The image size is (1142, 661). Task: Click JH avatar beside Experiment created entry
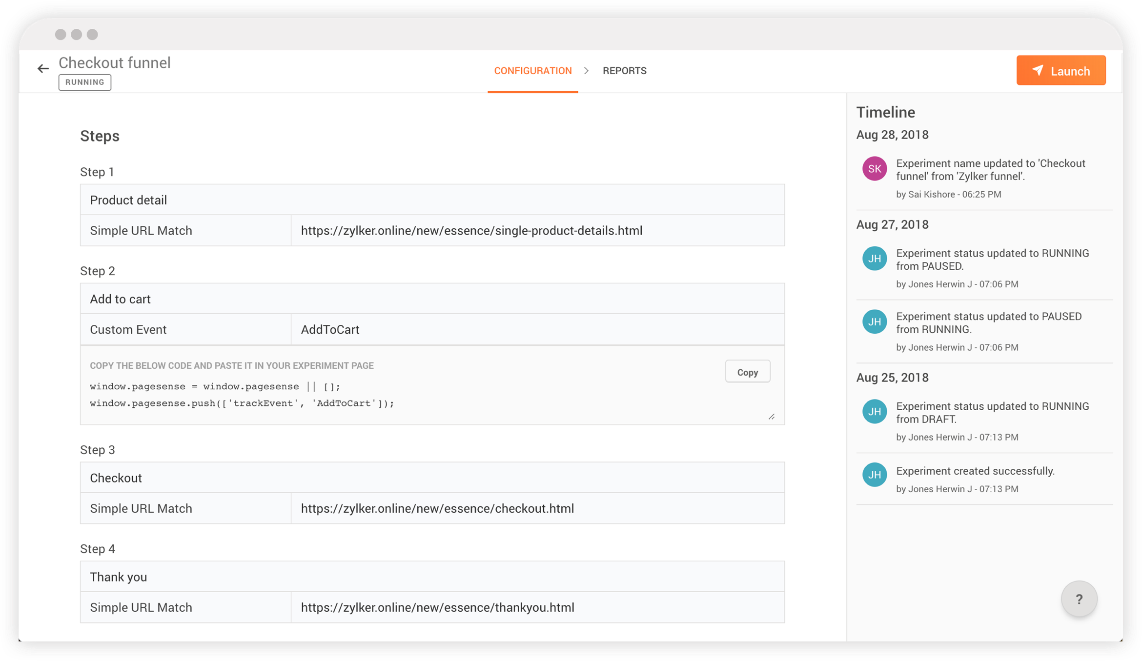tap(874, 475)
